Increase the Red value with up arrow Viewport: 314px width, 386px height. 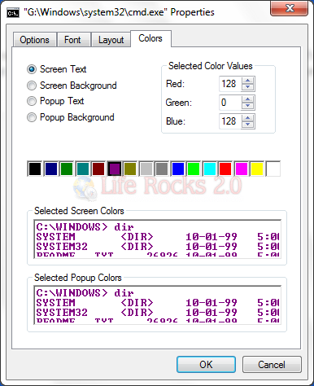coord(247,81)
